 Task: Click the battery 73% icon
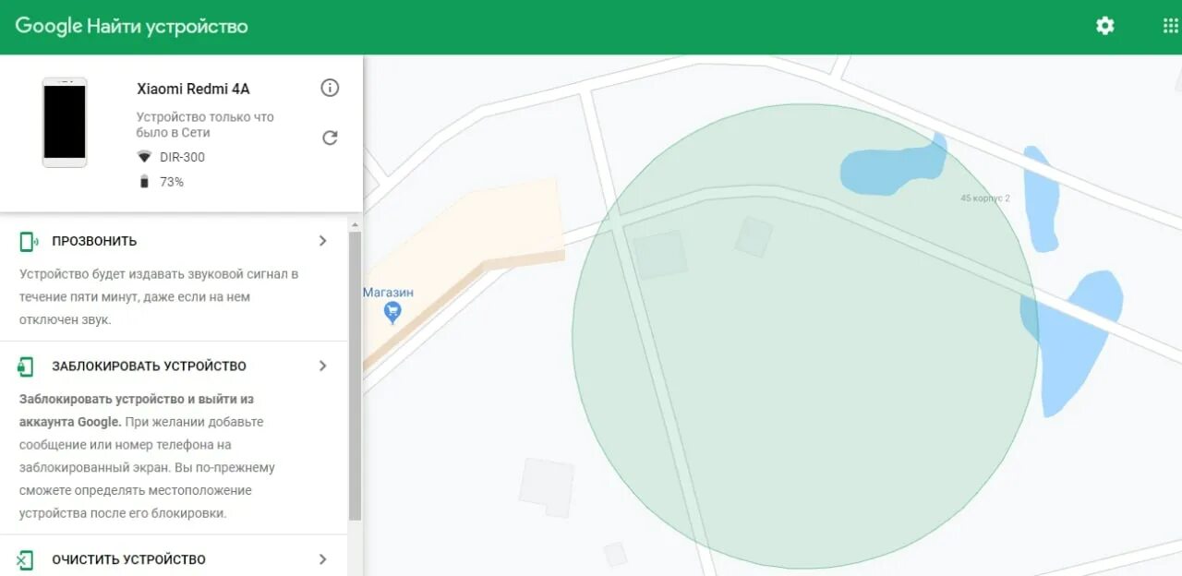pos(144,182)
